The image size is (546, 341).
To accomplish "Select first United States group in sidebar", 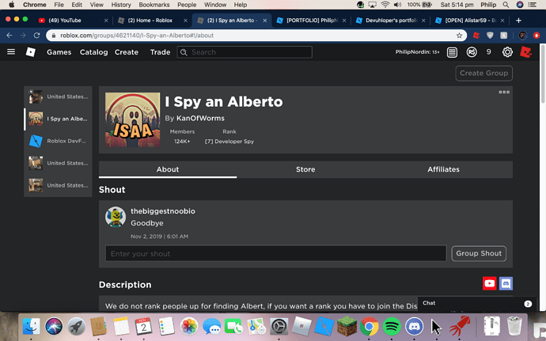I will point(58,97).
